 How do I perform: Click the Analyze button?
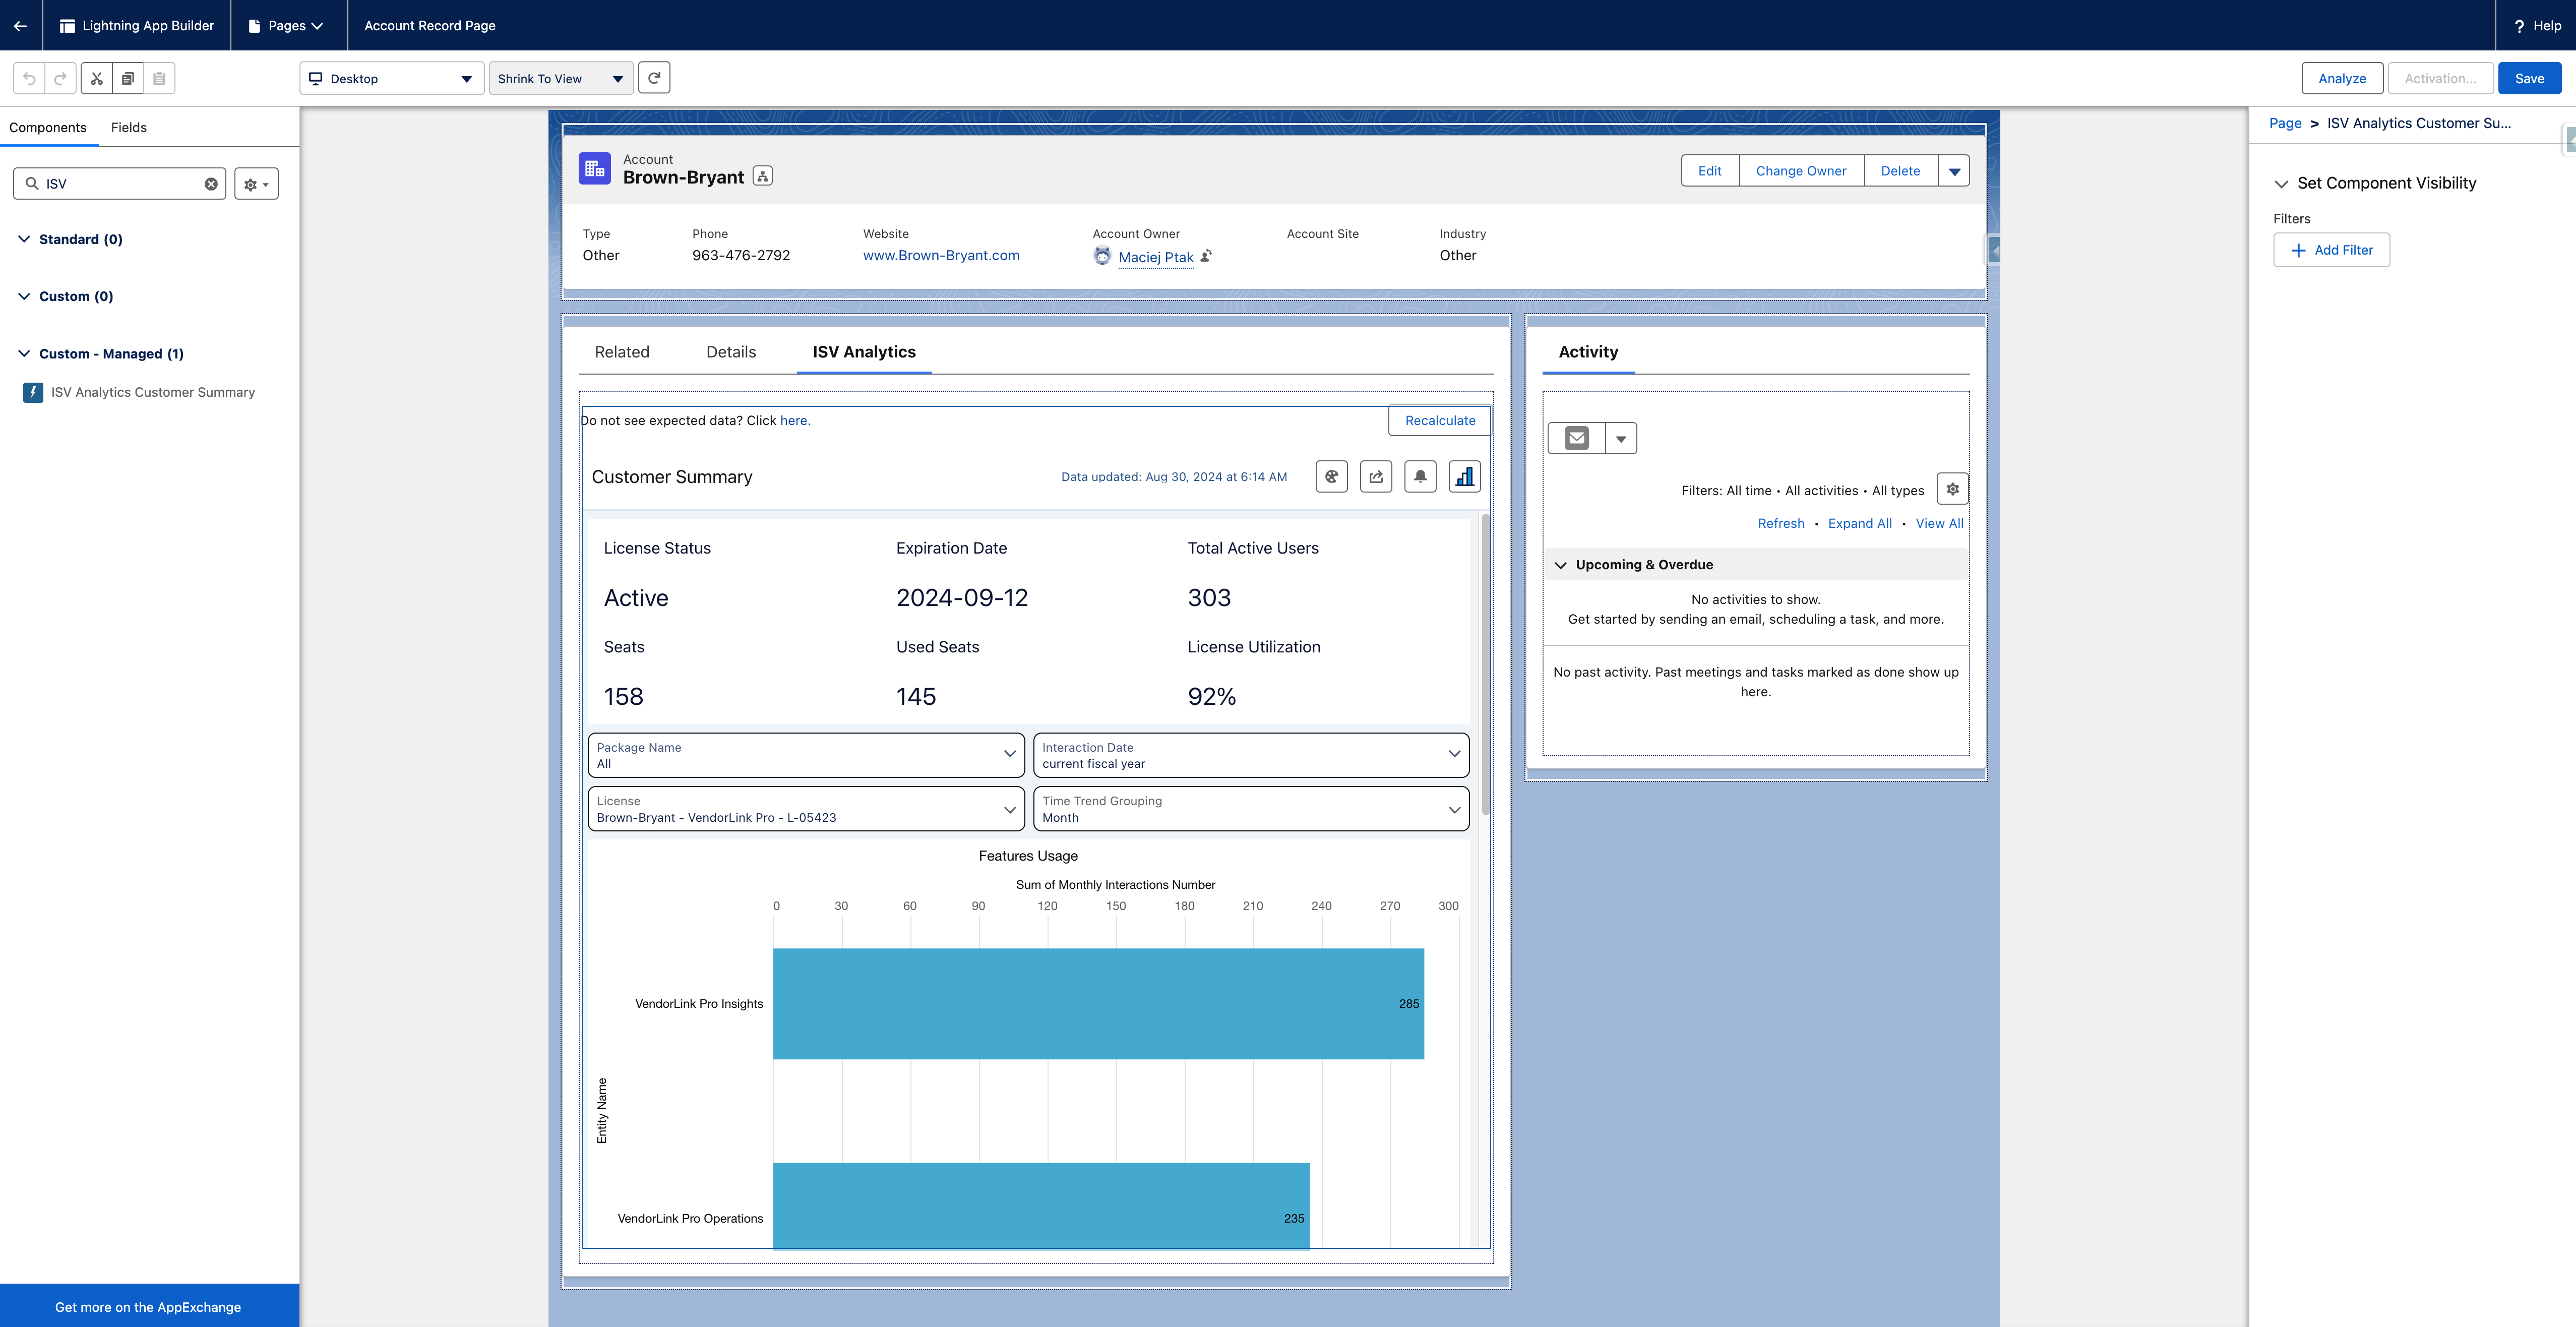[2342, 78]
